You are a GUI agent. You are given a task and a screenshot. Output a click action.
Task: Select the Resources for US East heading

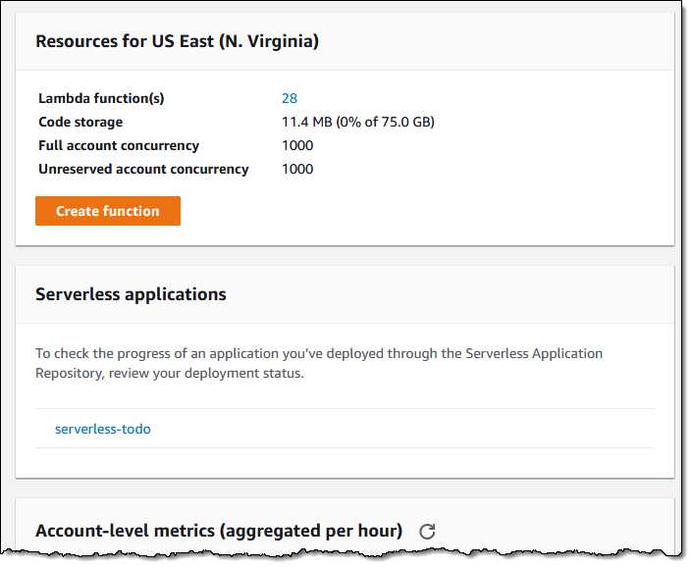pos(177,41)
